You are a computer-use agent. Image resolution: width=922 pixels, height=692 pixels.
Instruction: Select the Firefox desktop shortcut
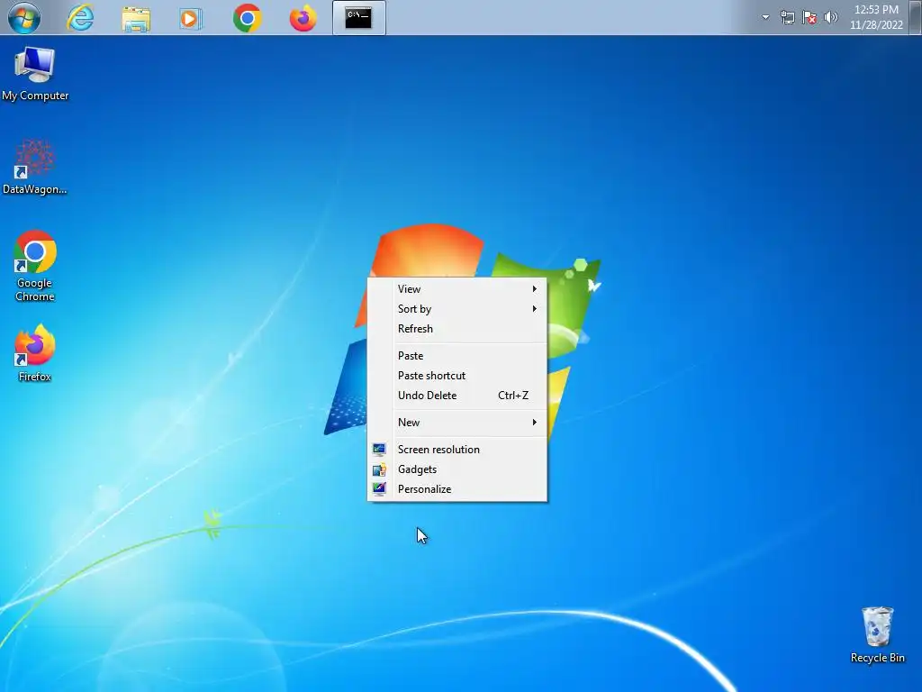(35, 353)
